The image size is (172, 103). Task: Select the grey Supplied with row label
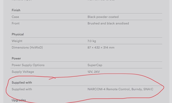click(22, 89)
